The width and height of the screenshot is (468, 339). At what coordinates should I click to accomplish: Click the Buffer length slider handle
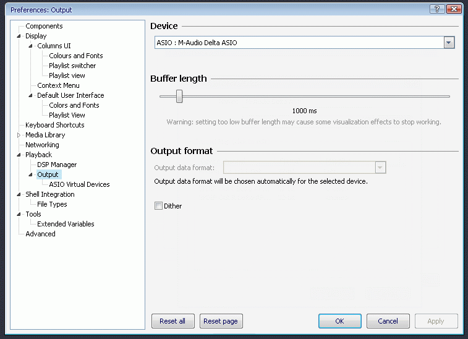click(179, 96)
